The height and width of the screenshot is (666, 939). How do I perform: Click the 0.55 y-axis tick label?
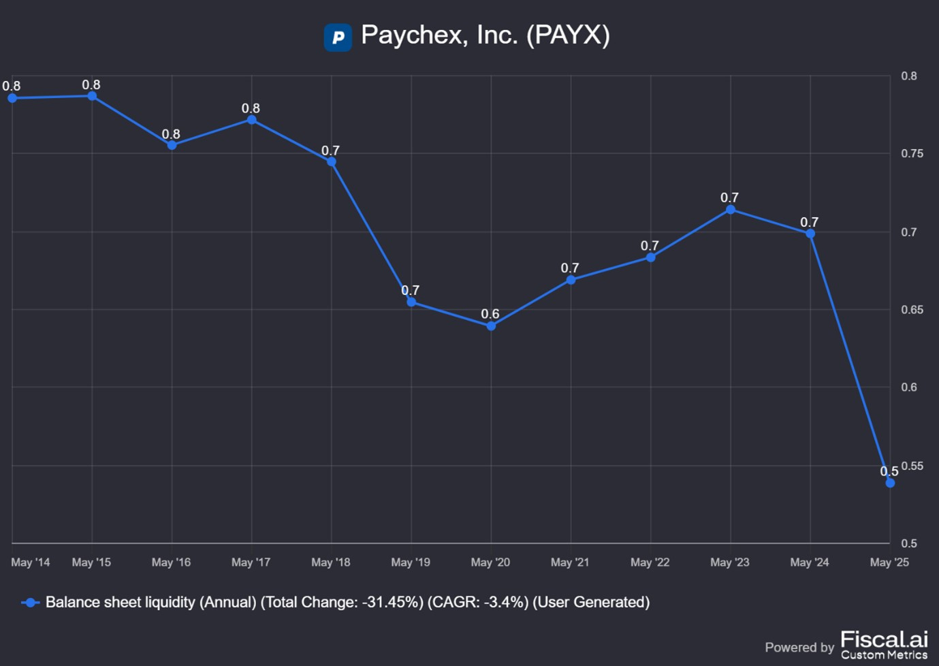coord(912,466)
